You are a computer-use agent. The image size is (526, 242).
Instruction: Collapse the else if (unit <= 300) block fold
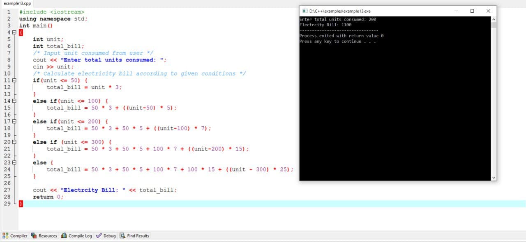click(14, 142)
